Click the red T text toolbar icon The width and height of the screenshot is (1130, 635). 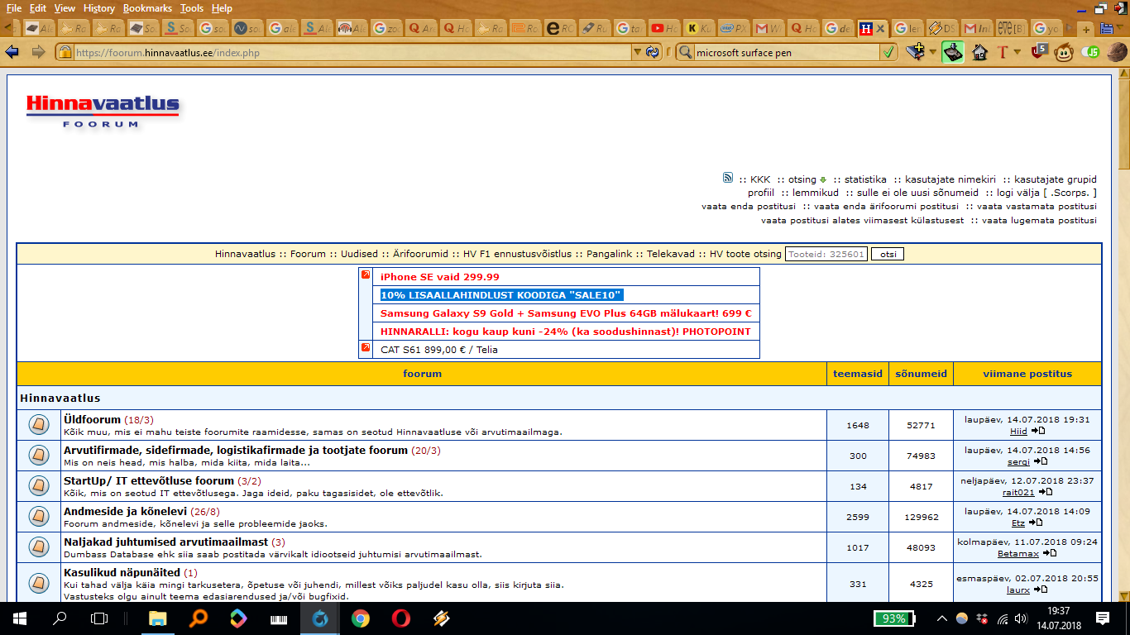pos(1003,52)
